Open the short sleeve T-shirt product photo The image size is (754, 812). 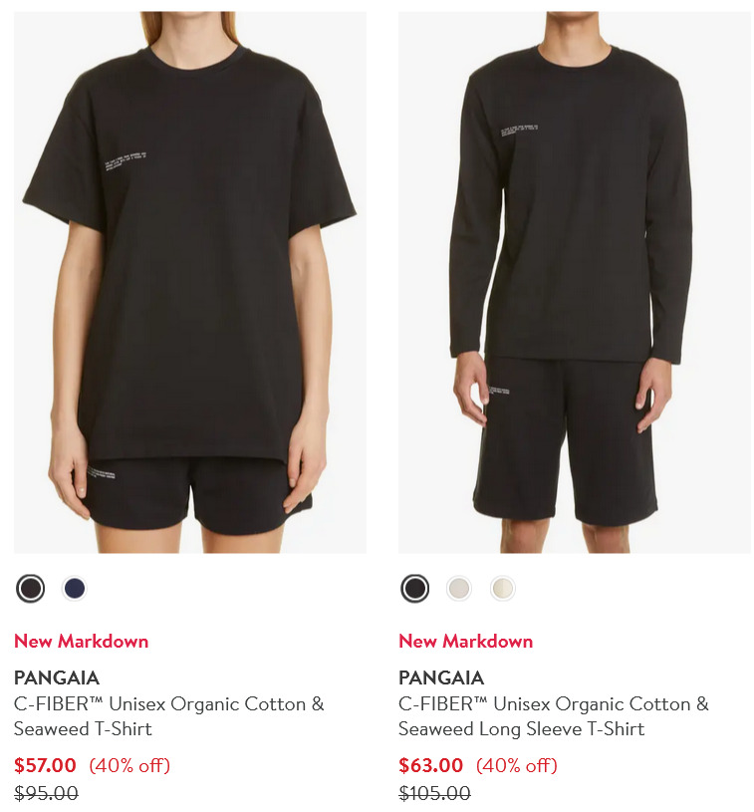[x=190, y=282]
